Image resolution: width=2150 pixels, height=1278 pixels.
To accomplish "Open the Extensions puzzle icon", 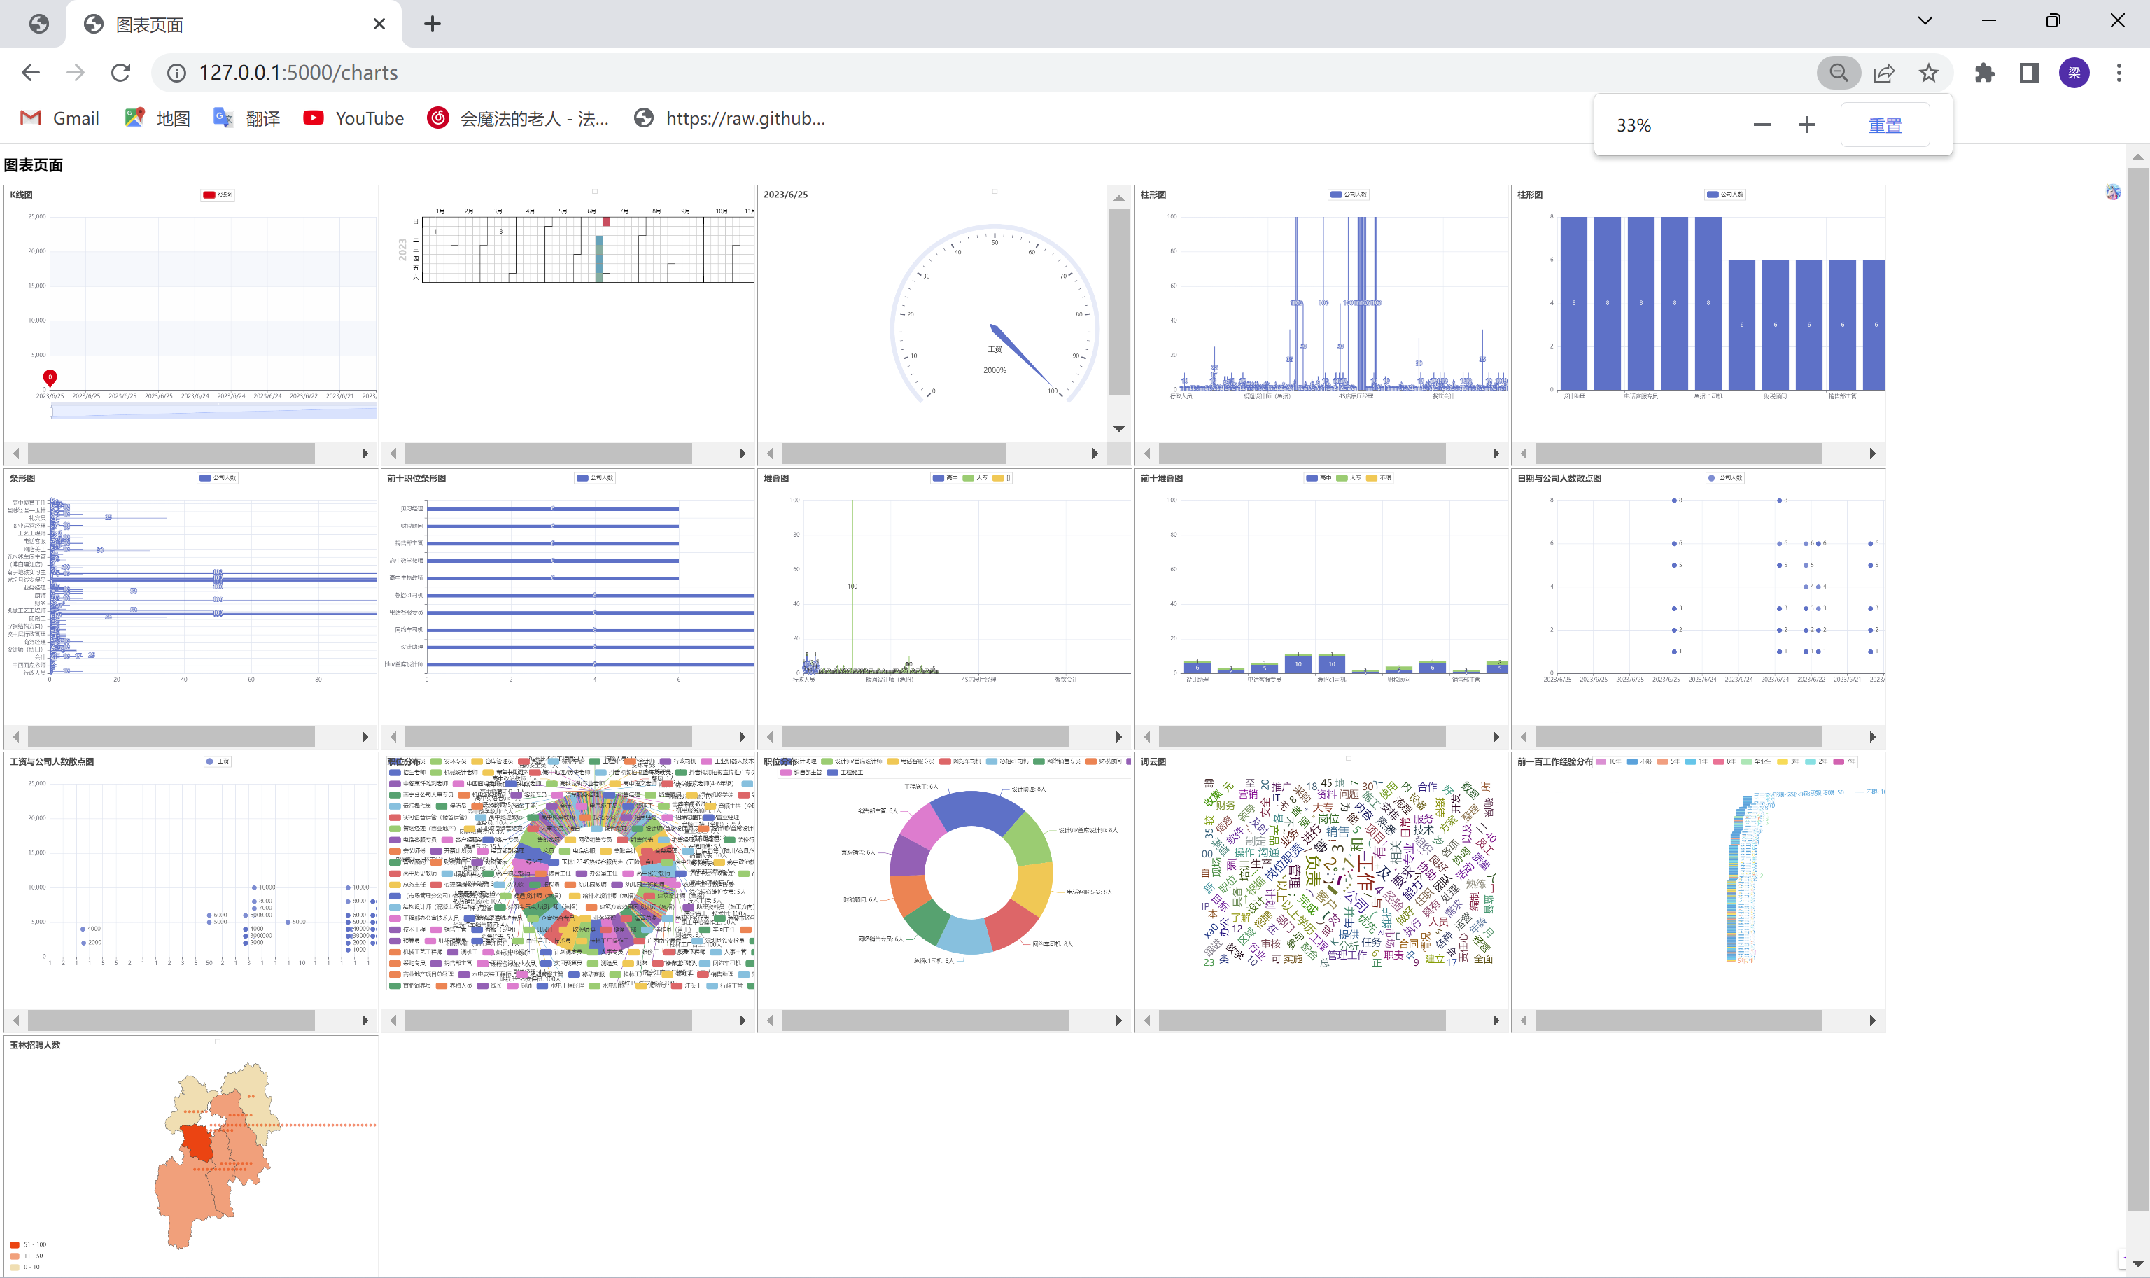I will 1984,73.
